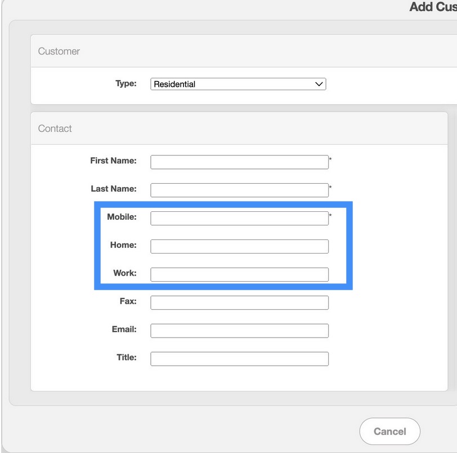Click the Home phone input field
The width and height of the screenshot is (457, 453).
coord(239,246)
